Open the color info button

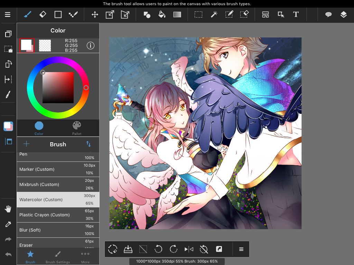click(91, 46)
